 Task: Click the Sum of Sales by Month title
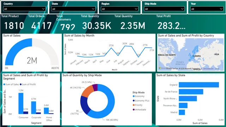[x=79, y=36]
